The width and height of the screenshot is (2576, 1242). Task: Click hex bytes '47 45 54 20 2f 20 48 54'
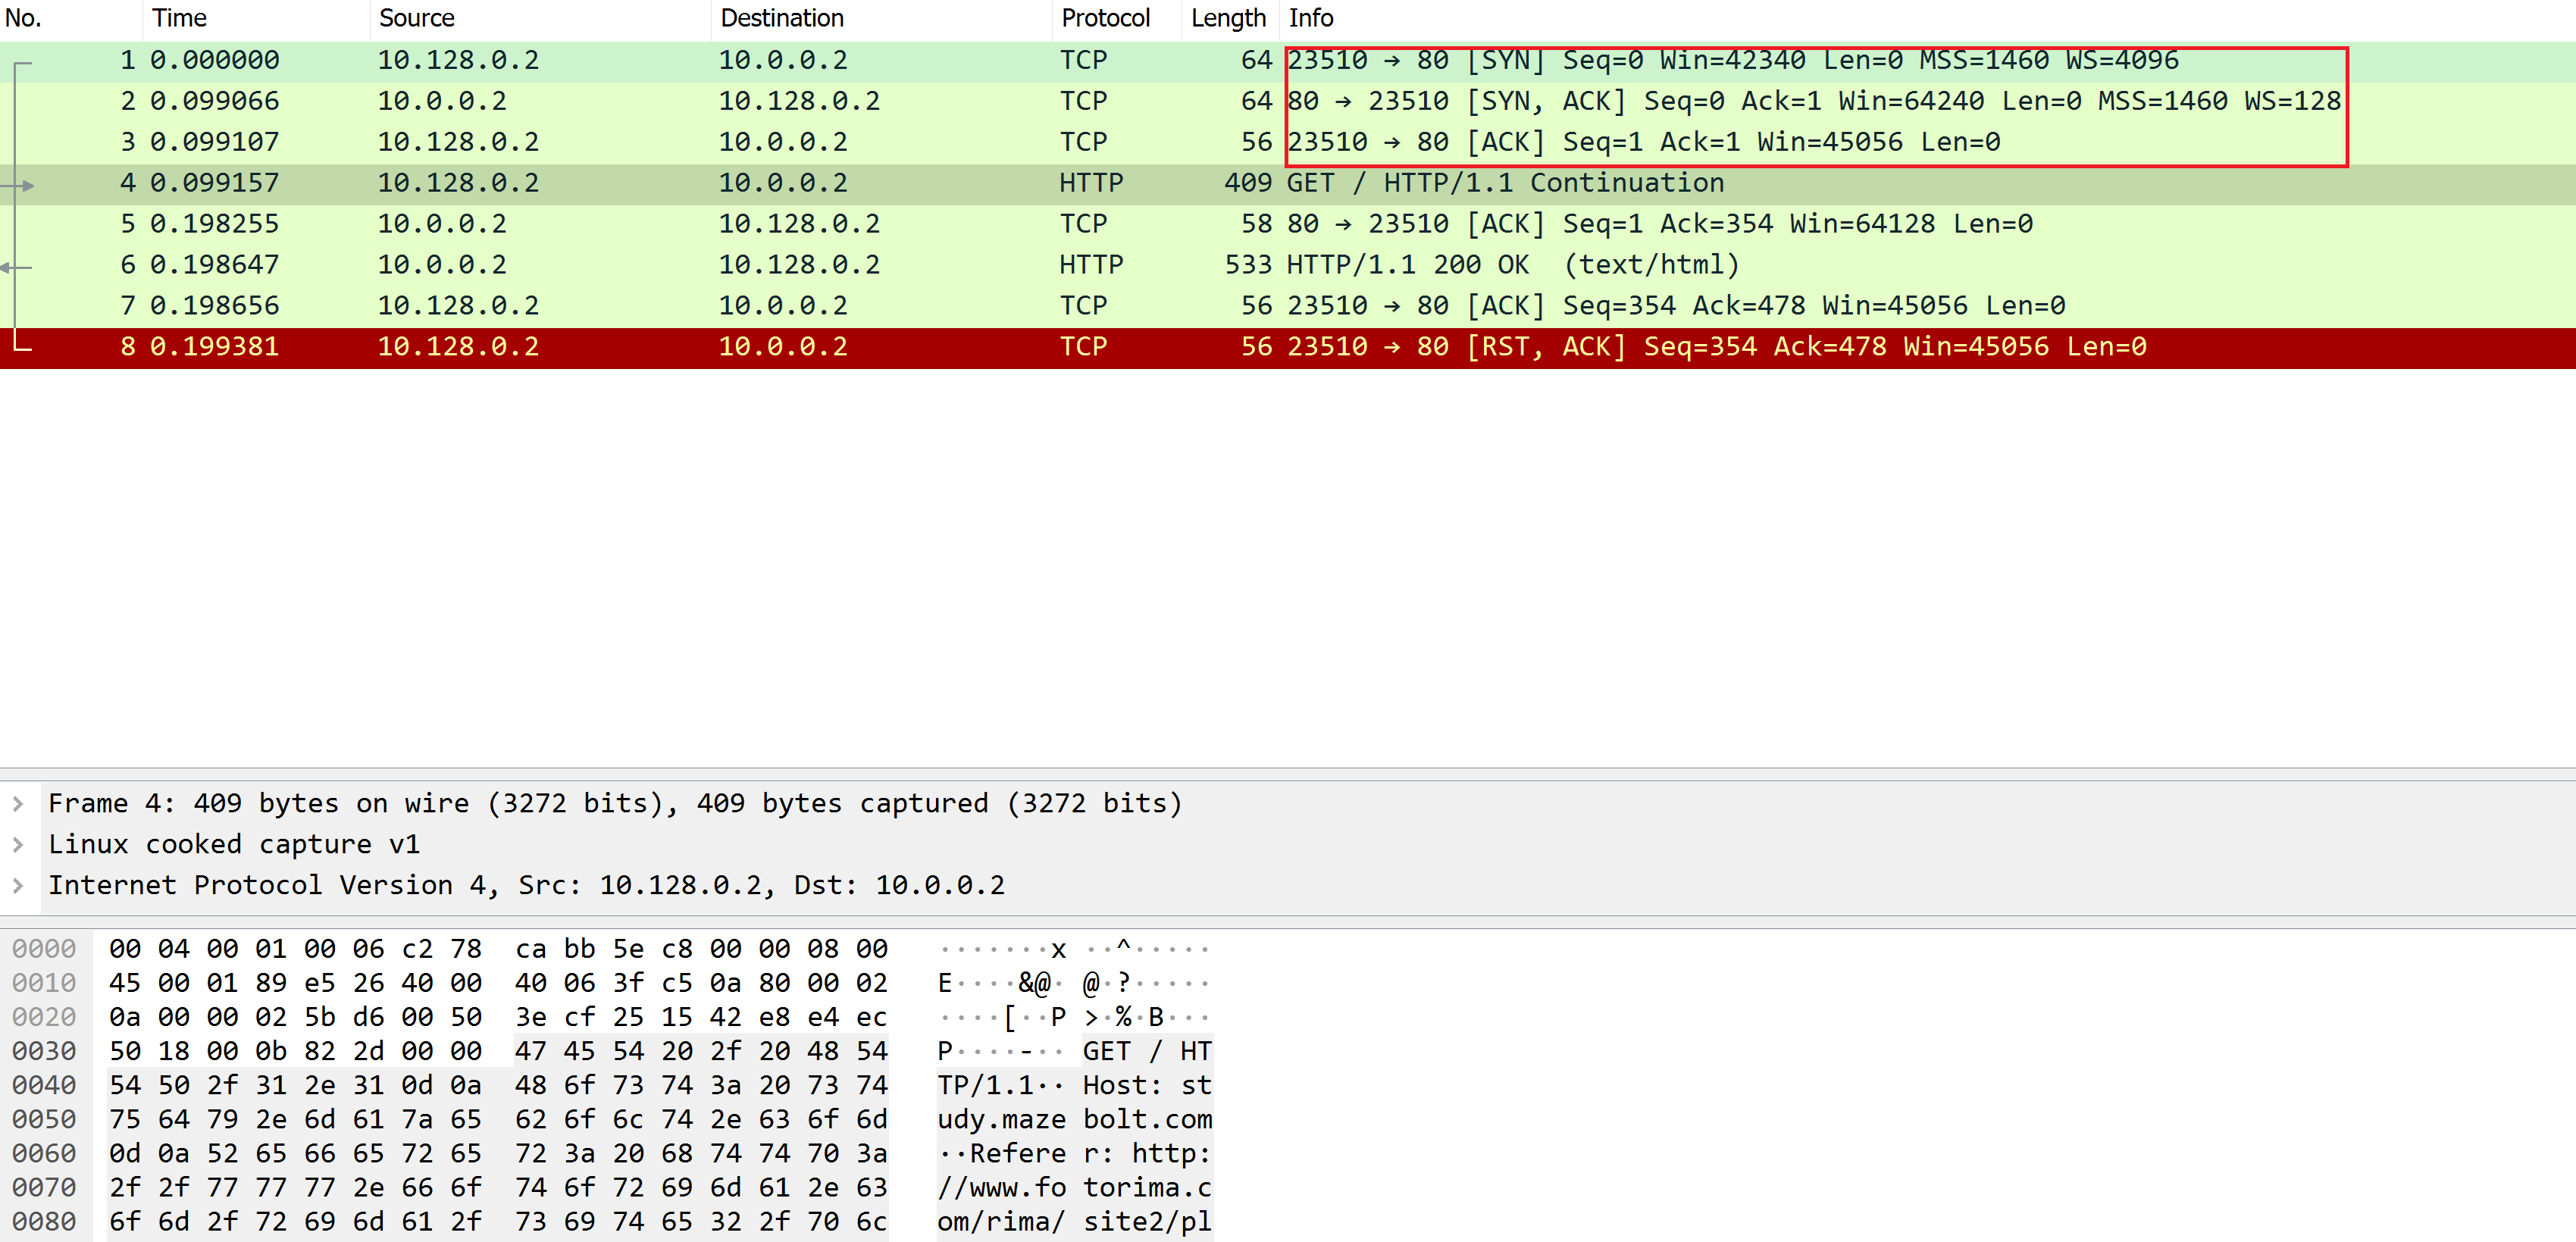[x=701, y=1051]
